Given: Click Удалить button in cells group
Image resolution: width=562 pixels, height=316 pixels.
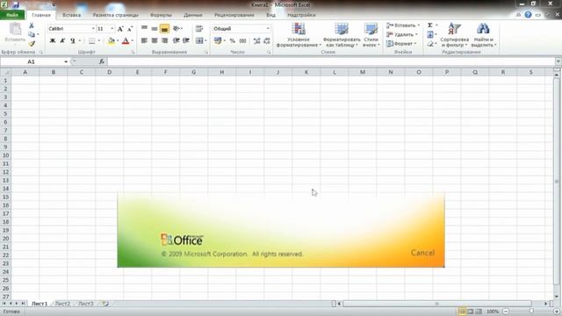Looking at the screenshot, I should tap(402, 34).
